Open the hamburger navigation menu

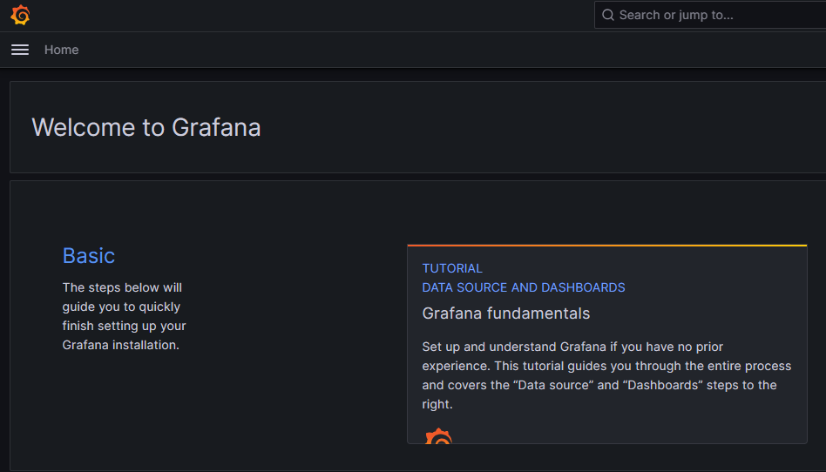point(20,50)
